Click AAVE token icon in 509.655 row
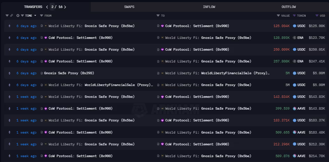This screenshot has width=329, height=162. (x=295, y=132)
